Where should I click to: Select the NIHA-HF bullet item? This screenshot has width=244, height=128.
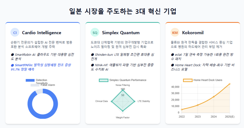(122, 67)
